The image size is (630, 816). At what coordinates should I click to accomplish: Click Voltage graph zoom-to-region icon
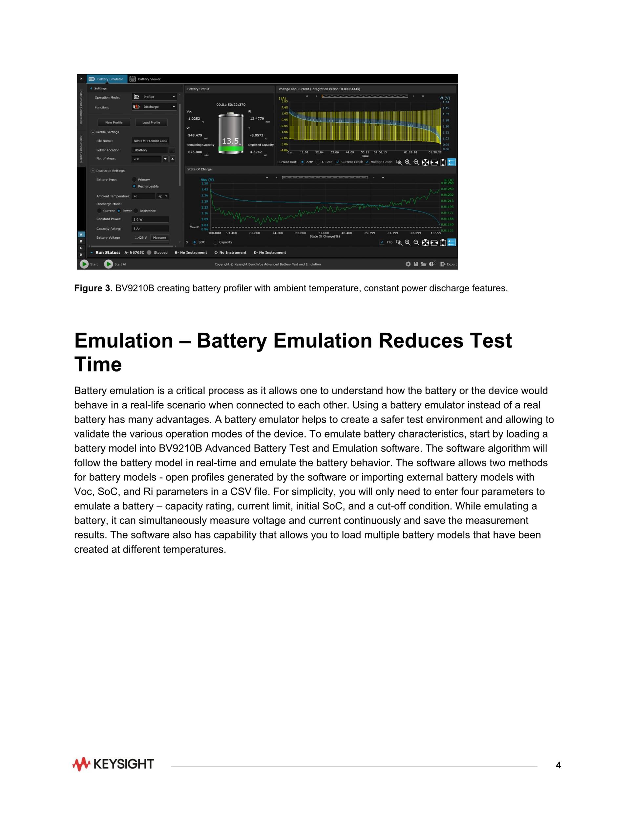click(x=399, y=163)
